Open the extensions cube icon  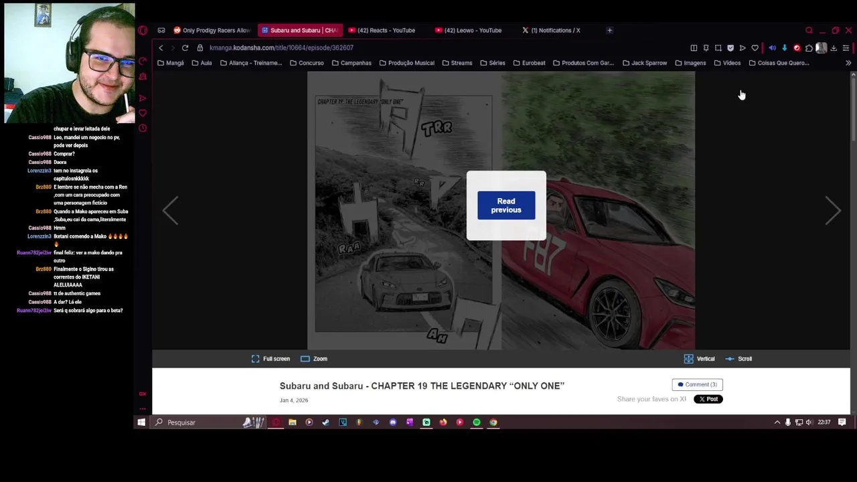[x=809, y=48]
